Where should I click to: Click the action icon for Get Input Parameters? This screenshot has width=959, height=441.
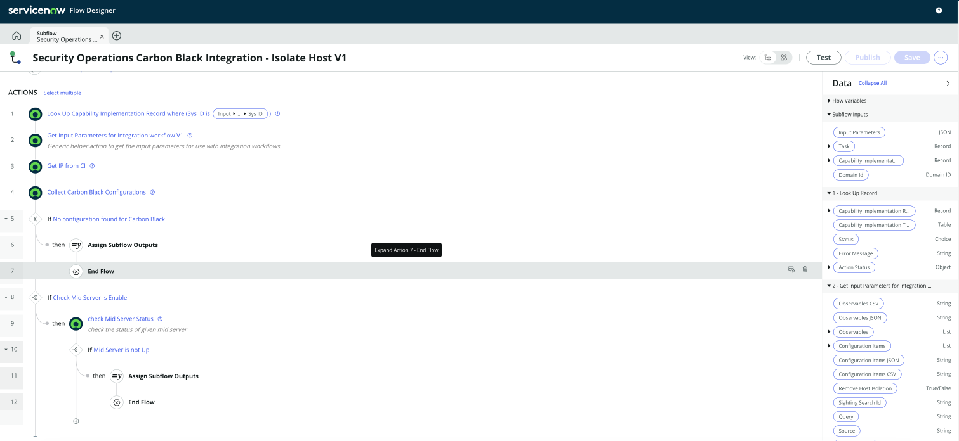(36, 140)
